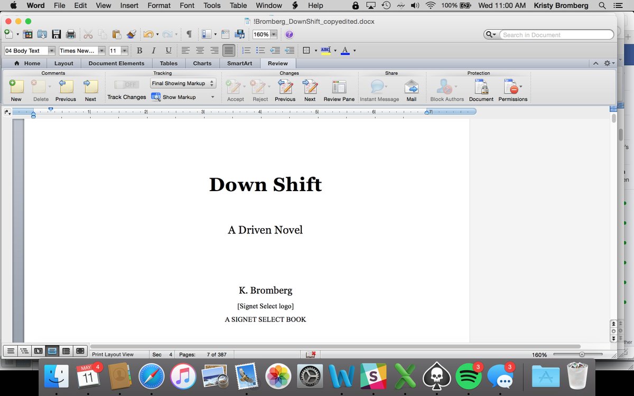Open the Times New Roman font dropdown
634x396 pixels.
pyautogui.click(x=101, y=51)
